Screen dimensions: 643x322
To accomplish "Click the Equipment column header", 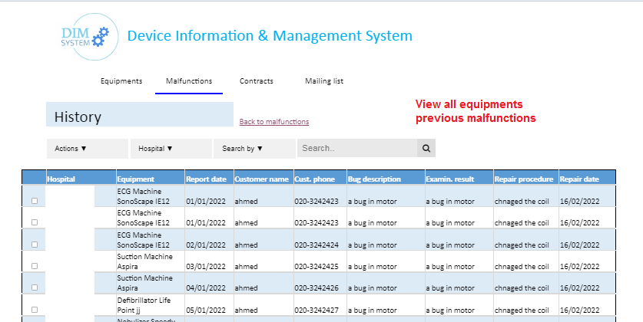I will pos(136,179).
